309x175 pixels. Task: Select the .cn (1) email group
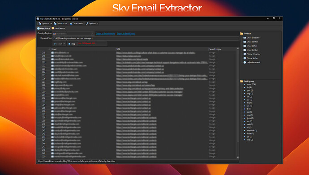pyautogui.click(x=249, y=106)
